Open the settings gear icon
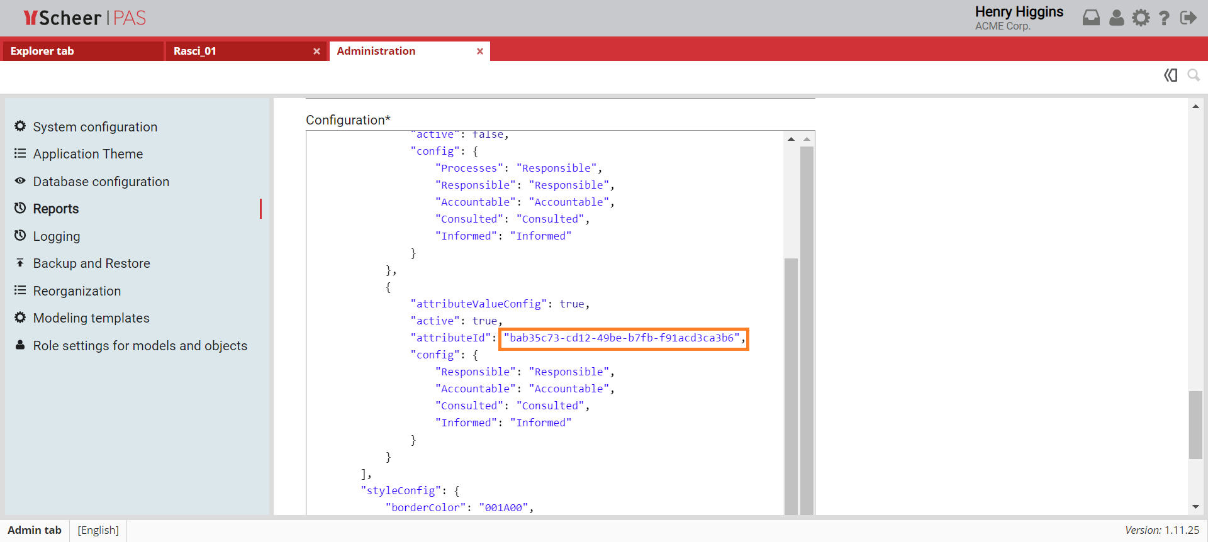This screenshot has height=542, width=1208. (1141, 18)
